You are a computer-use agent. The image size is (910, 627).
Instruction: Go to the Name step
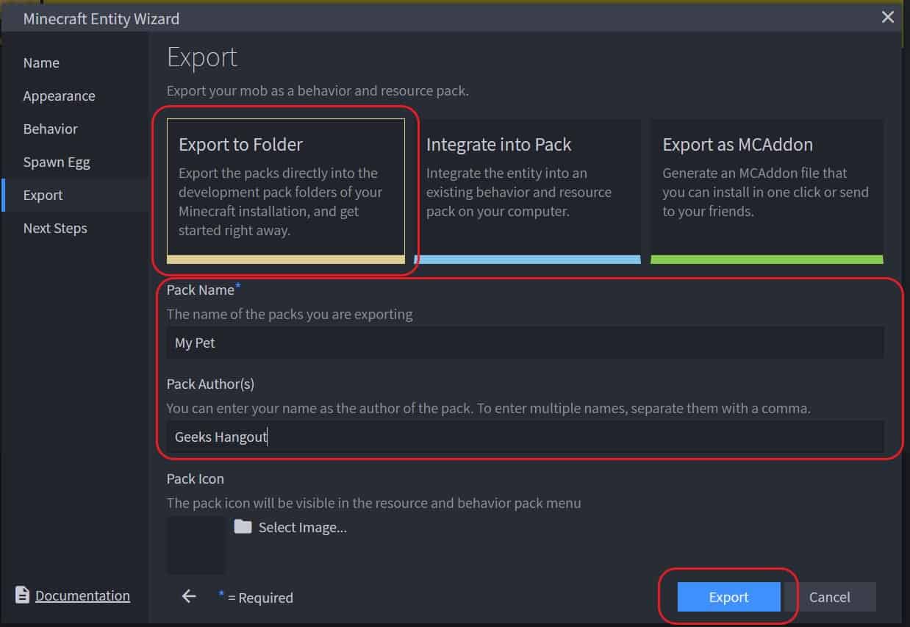(41, 63)
